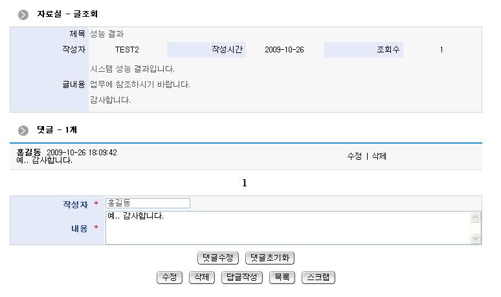Image resolution: width=501 pixels, height=297 pixels.
Task: Click the bold commenter name 홍길동 in the comment list
Action: (x=28, y=153)
